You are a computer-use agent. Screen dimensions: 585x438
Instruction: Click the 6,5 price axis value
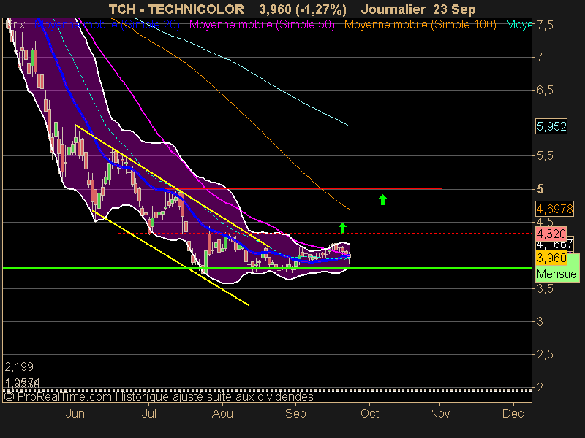545,90
